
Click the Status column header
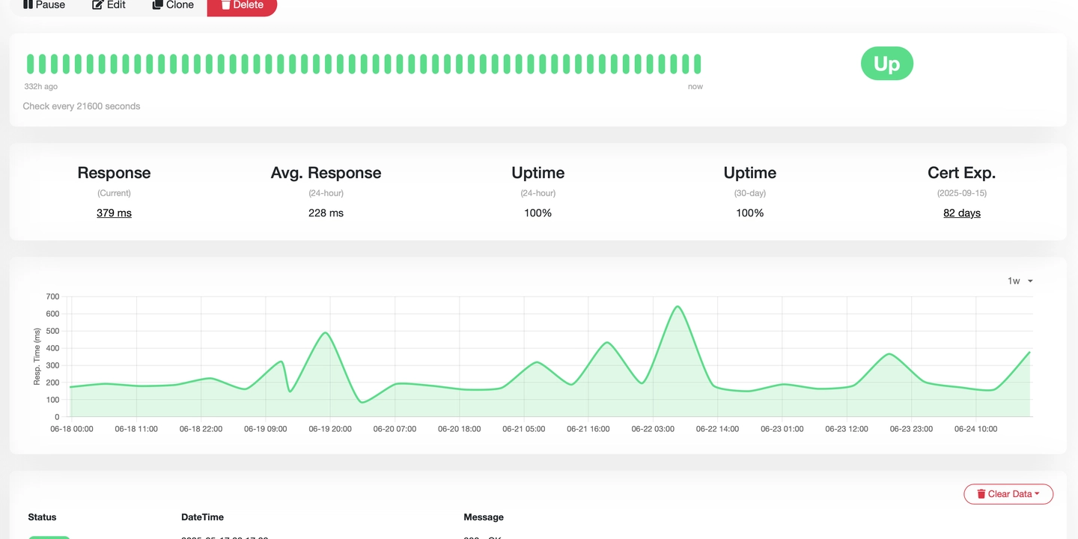42,517
